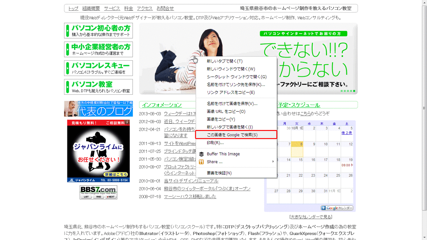The height and width of the screenshot is (240, 427).
Task: Open the アクセス navigation link
Action: (x=145, y=8)
